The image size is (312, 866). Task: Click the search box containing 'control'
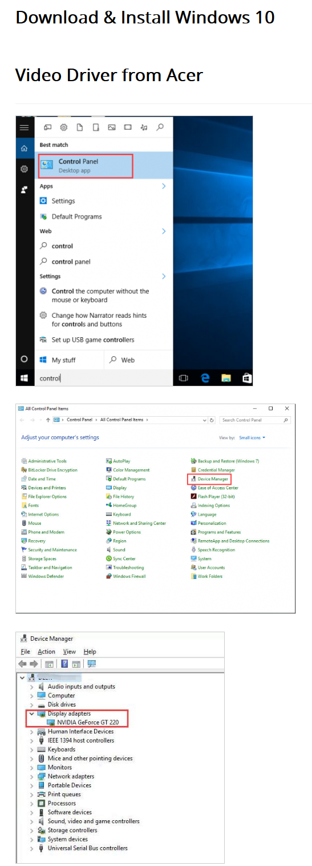coord(104,378)
